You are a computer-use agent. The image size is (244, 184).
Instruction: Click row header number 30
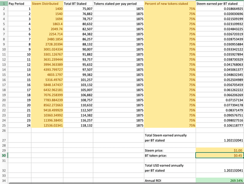tap(4, 155)
